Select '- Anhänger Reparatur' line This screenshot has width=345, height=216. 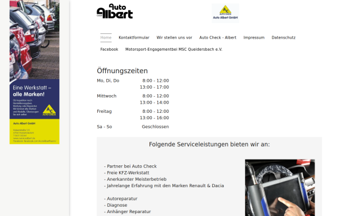click(x=128, y=211)
